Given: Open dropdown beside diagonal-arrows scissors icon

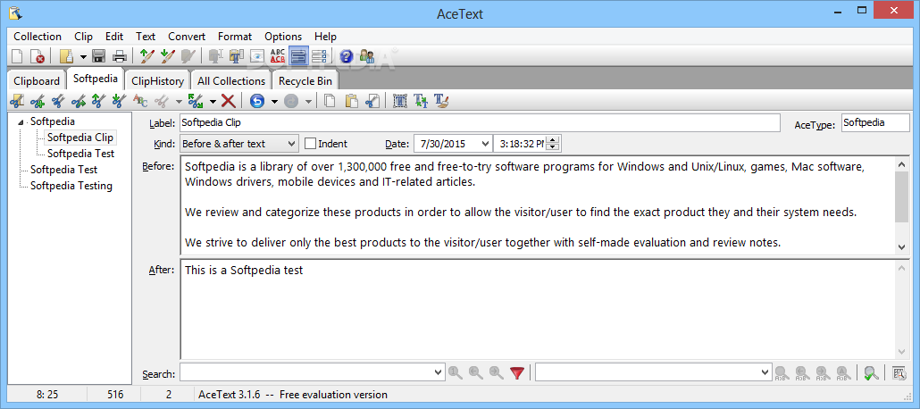Looking at the screenshot, I should 213,102.
